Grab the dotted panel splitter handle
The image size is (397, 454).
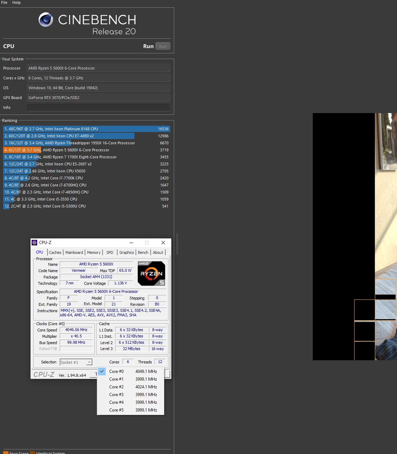point(177,244)
